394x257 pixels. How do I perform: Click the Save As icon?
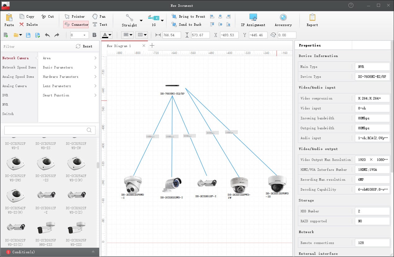[38, 35]
